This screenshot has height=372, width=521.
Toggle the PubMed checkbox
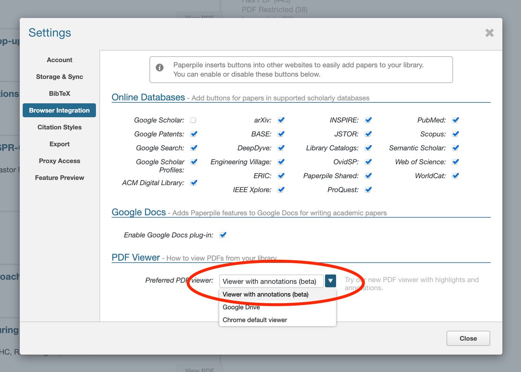[x=455, y=120]
